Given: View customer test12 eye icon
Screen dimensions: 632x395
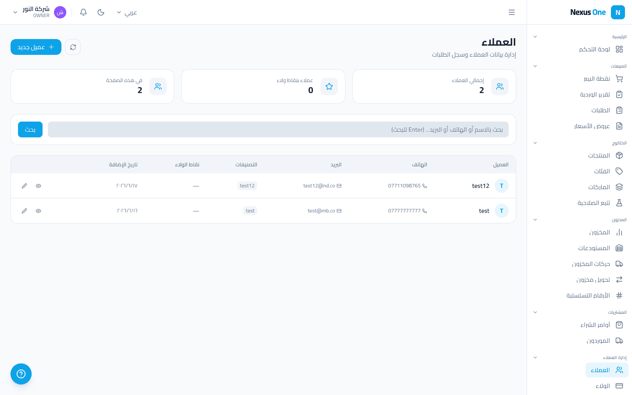Looking at the screenshot, I should 39,186.
